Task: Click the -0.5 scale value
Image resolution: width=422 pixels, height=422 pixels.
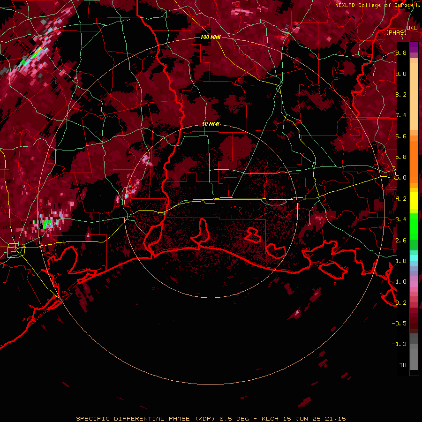Action: pos(399,324)
